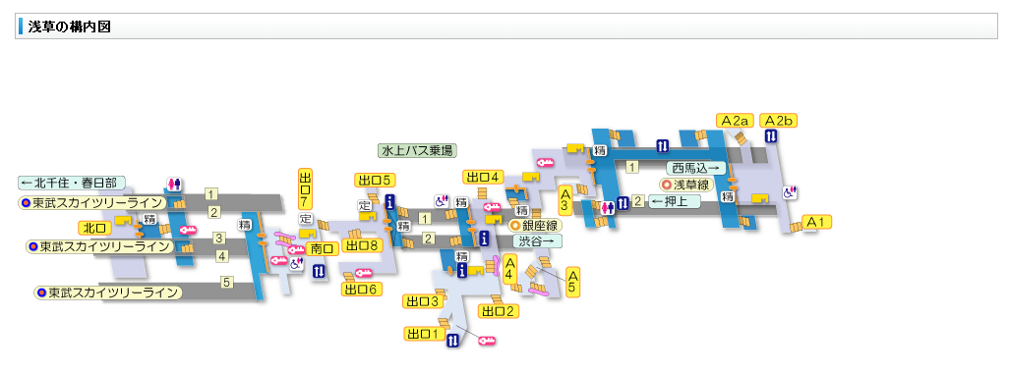The height and width of the screenshot is (372, 1009).
Task: Click the 水上バス乗場 water bus label
Action: (417, 151)
